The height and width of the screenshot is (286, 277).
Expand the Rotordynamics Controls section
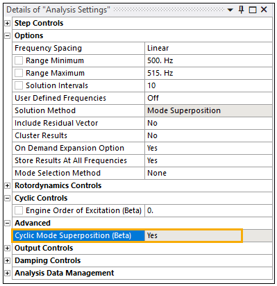tap(8, 185)
